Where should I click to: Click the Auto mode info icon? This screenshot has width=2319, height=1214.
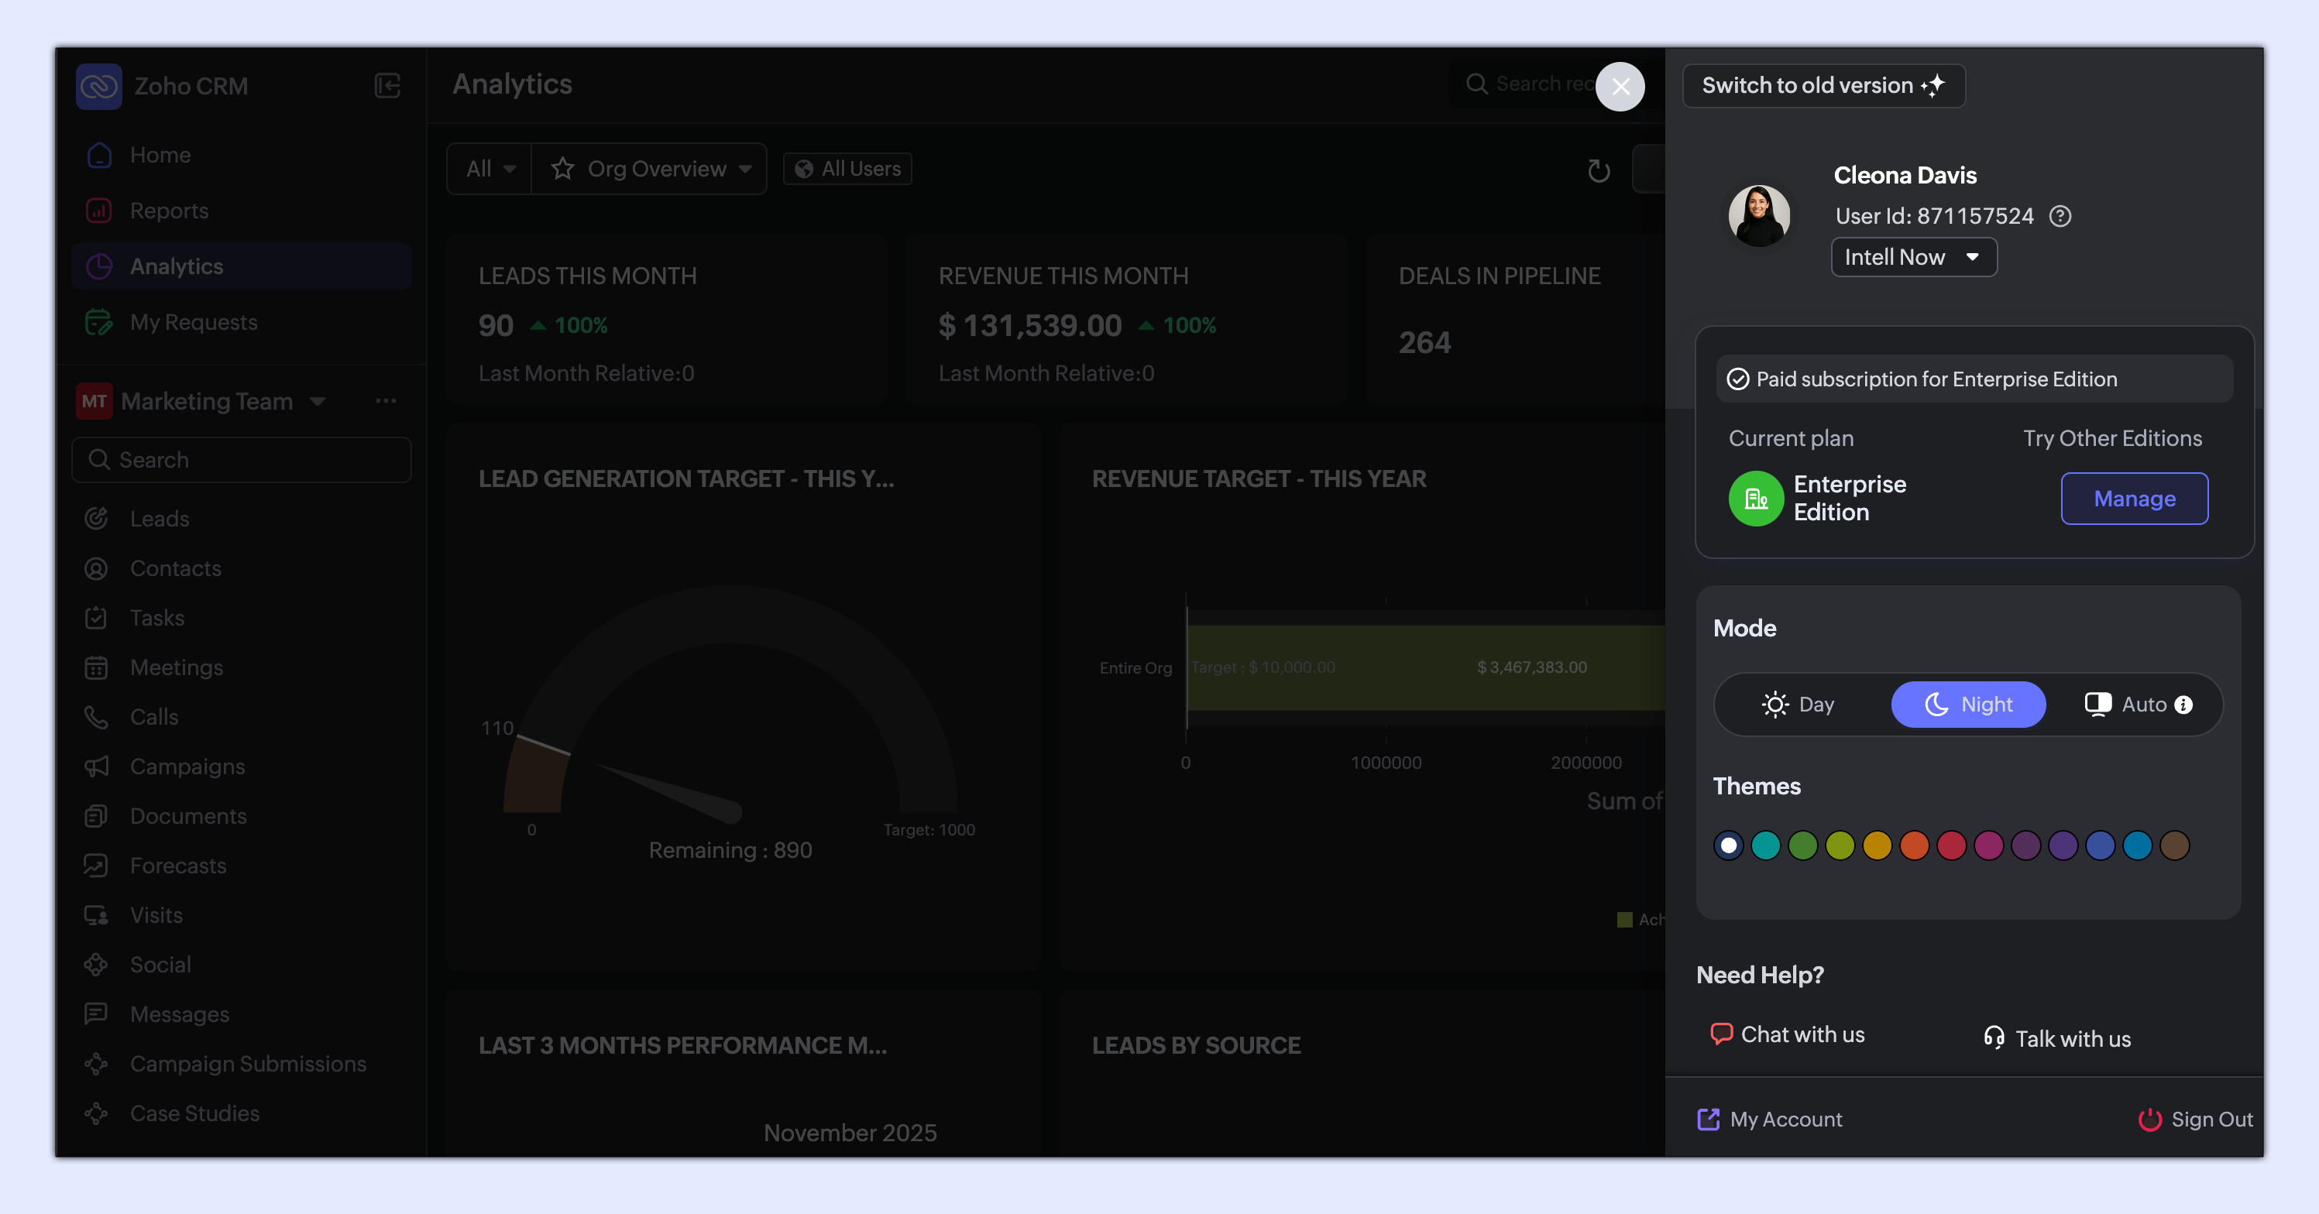coord(2183,705)
